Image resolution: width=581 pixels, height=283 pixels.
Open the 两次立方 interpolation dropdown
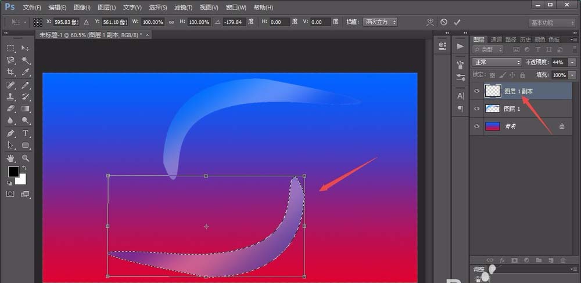coord(381,22)
